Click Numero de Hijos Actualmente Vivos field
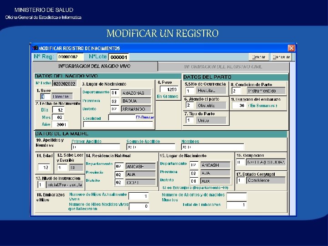Image resolution: width=328 pixels, height=246 pixels. click(x=138, y=196)
